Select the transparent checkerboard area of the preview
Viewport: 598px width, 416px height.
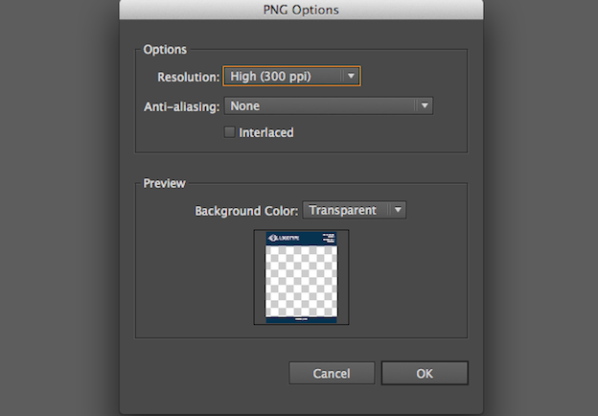[x=301, y=280]
